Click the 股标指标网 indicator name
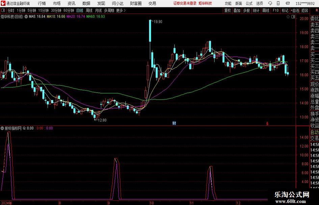The height and width of the screenshot is (205, 319). (13, 128)
